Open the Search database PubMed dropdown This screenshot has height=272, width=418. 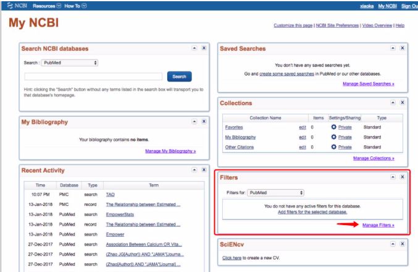click(x=70, y=62)
